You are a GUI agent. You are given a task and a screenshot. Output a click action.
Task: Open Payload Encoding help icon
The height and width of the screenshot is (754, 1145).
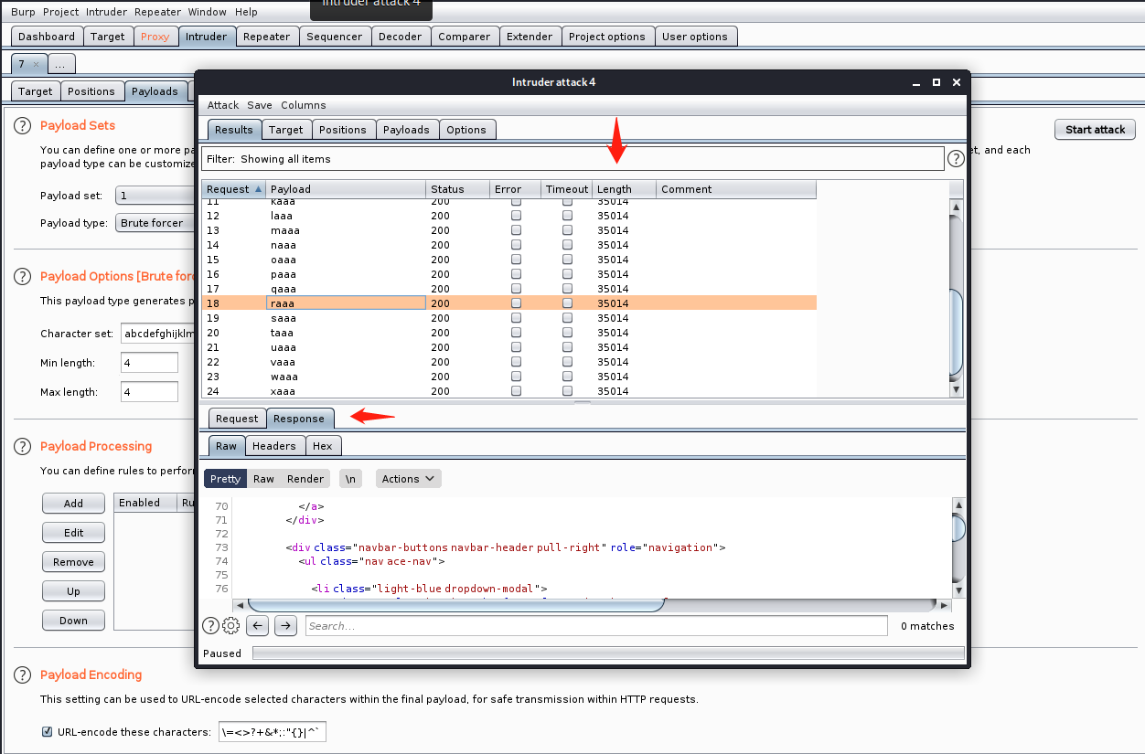click(x=22, y=675)
